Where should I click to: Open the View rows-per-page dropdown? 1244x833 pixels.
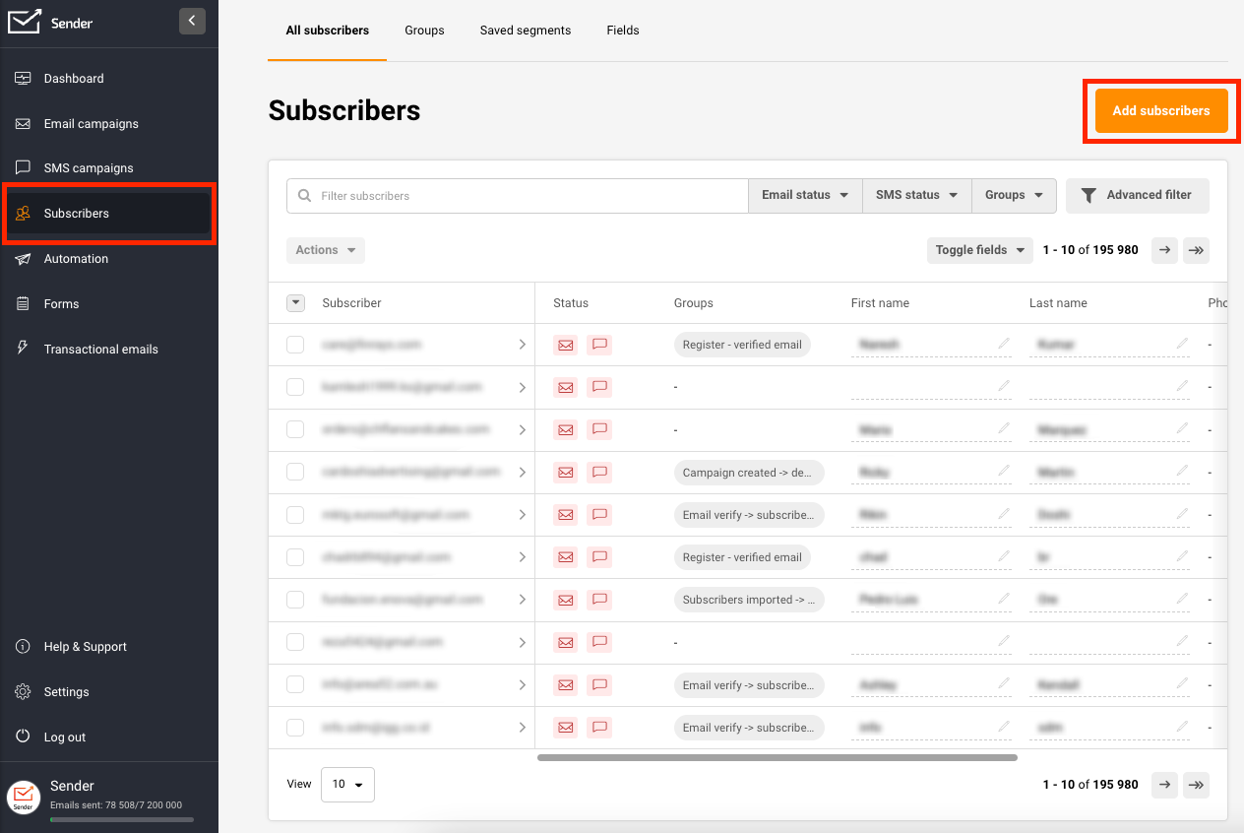click(x=347, y=785)
